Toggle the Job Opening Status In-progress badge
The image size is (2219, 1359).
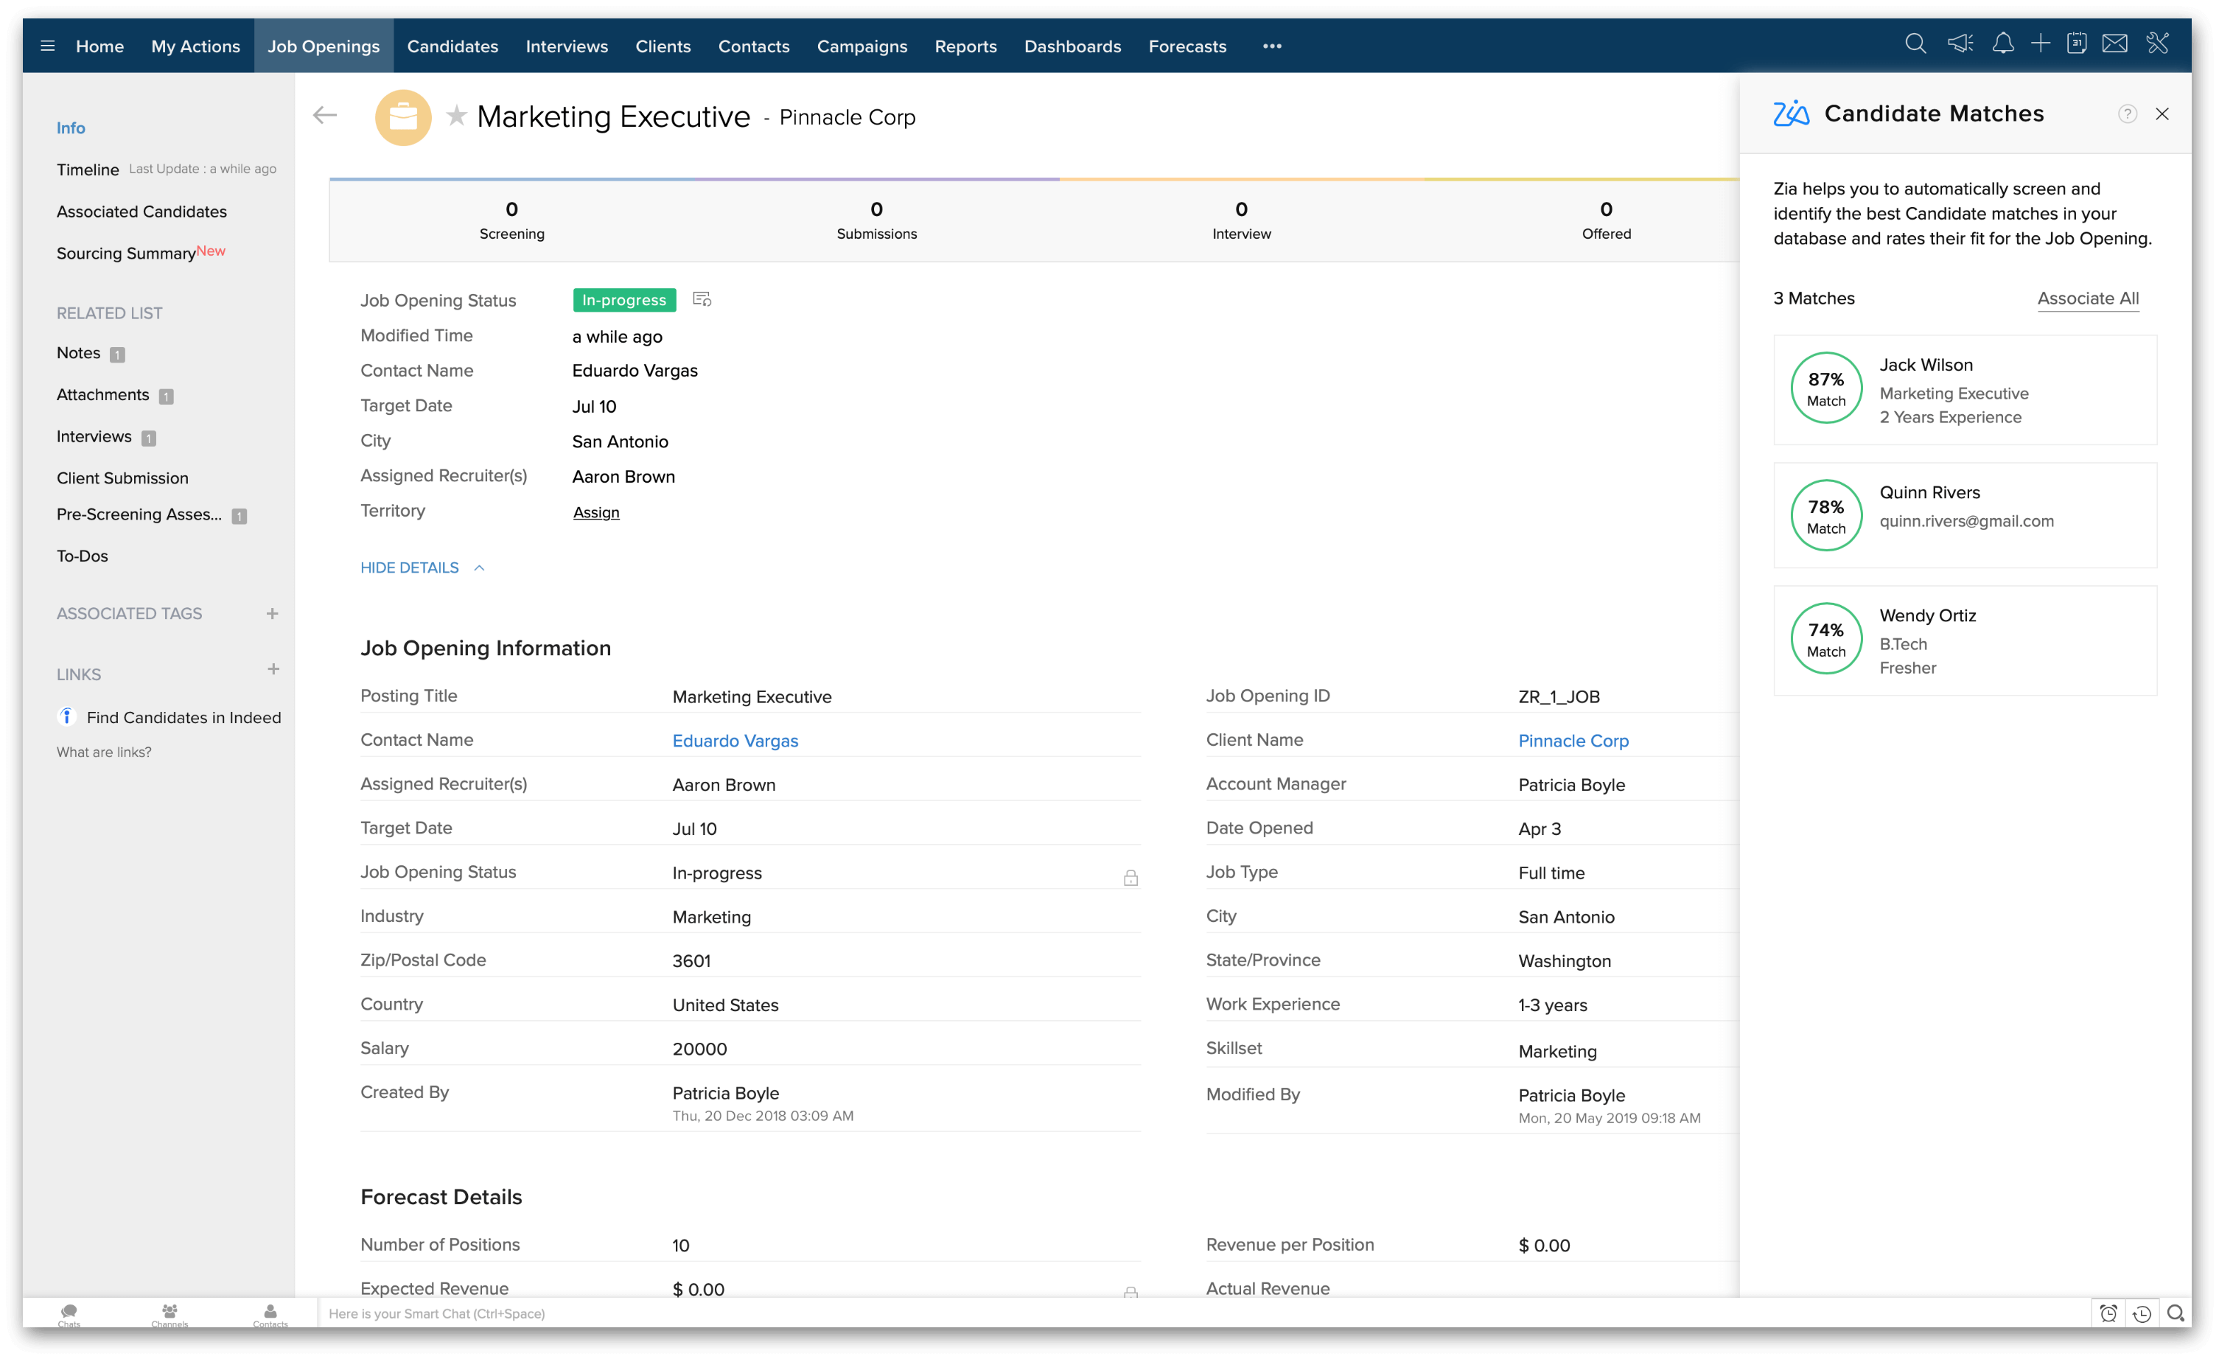(x=623, y=300)
